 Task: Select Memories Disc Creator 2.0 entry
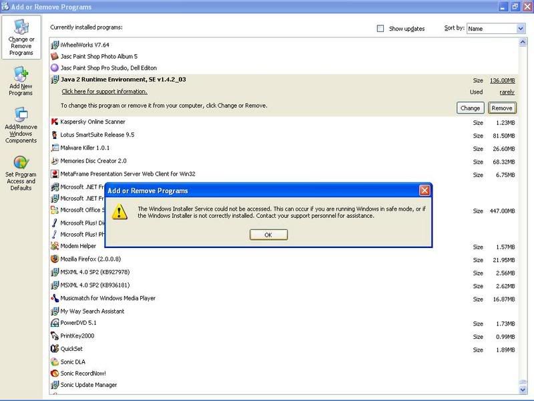[284, 161]
